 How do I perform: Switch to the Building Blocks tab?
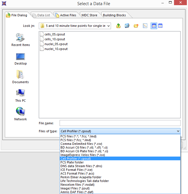pyautogui.click(x=114, y=15)
